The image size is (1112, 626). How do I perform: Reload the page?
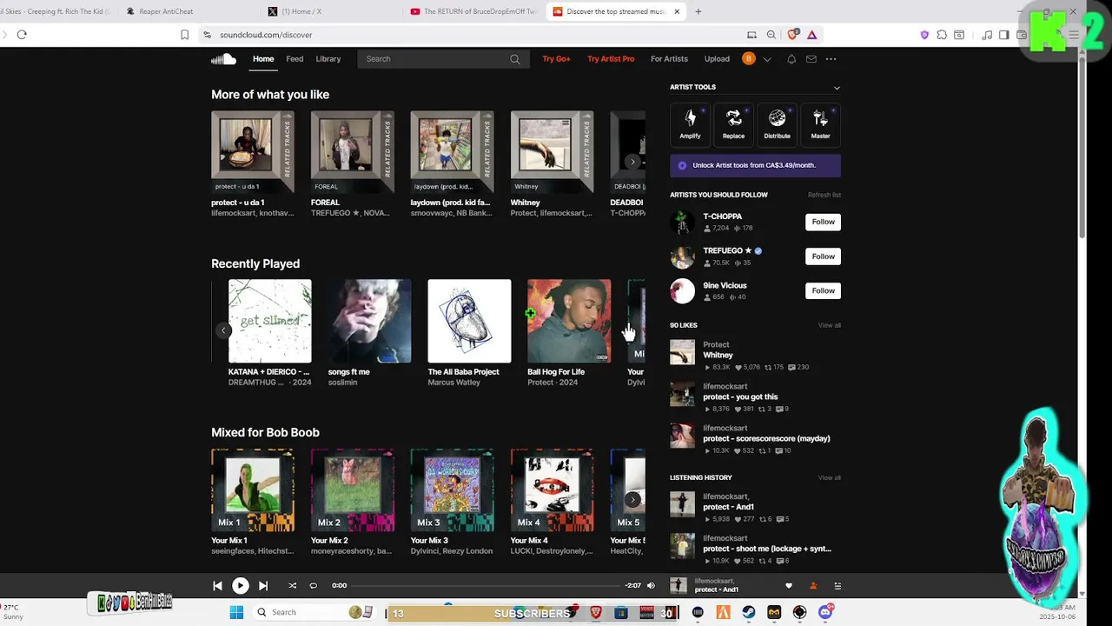22,35
